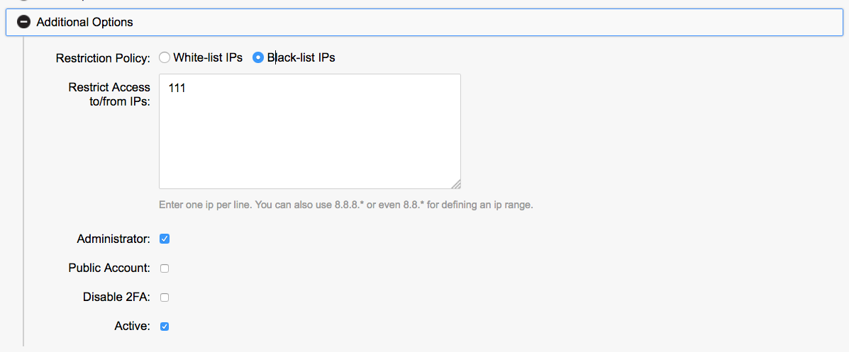Tick the Disable 2FA checkbox
This screenshot has height=352, width=849.
(x=165, y=297)
